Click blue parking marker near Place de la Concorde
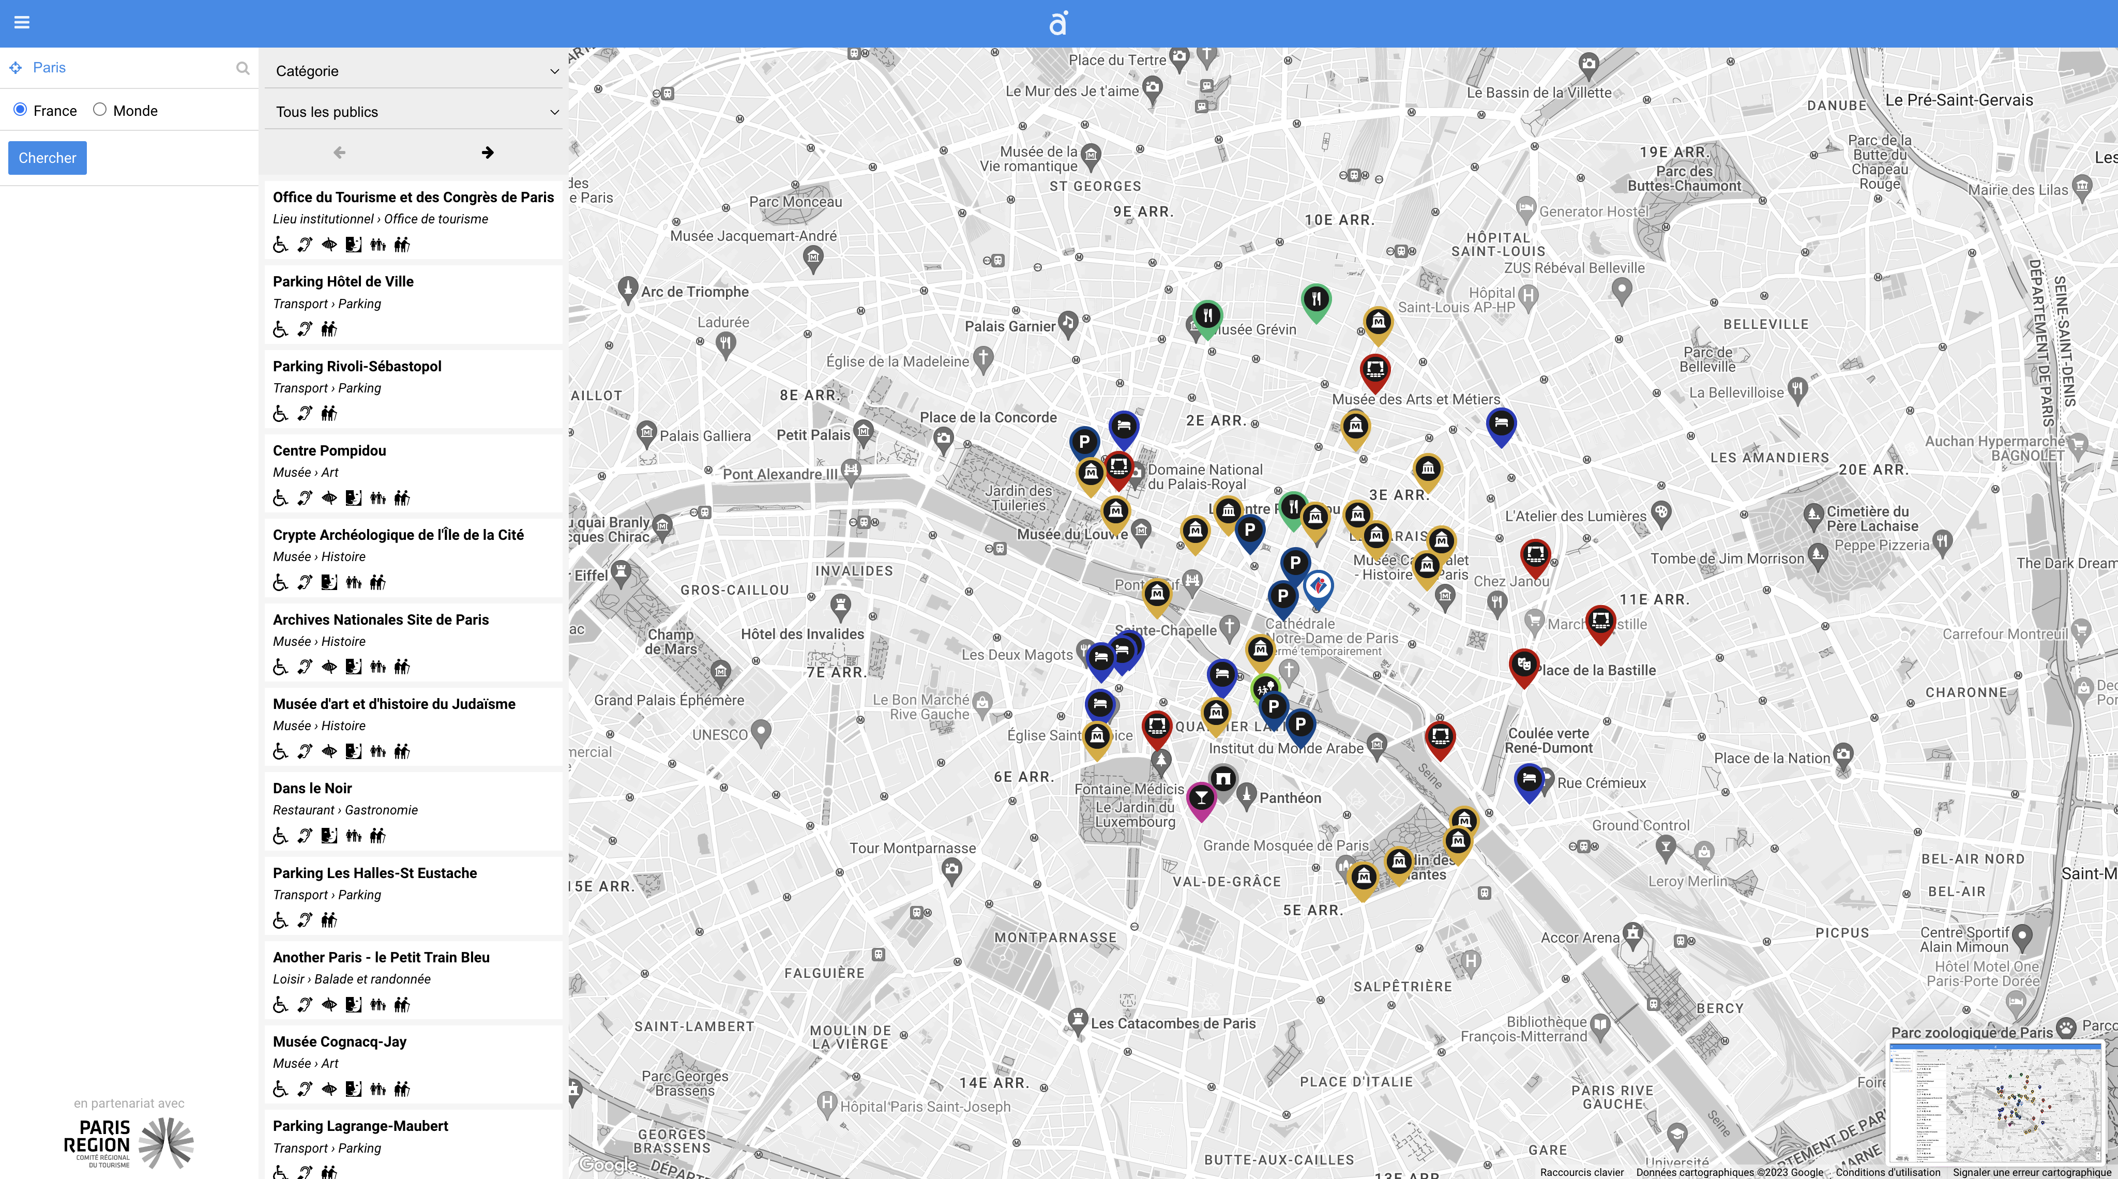Screen dimensions: 2118x1179 (x=1084, y=445)
